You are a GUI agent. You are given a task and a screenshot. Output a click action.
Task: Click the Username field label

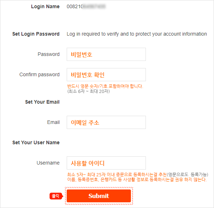pos(48,163)
